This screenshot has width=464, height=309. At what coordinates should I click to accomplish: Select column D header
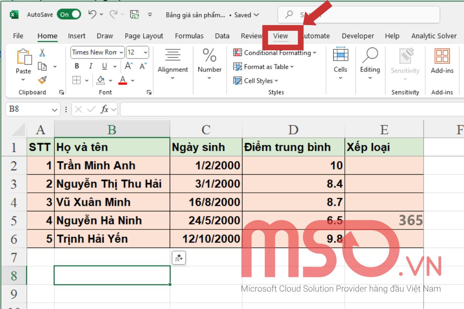pos(293,130)
